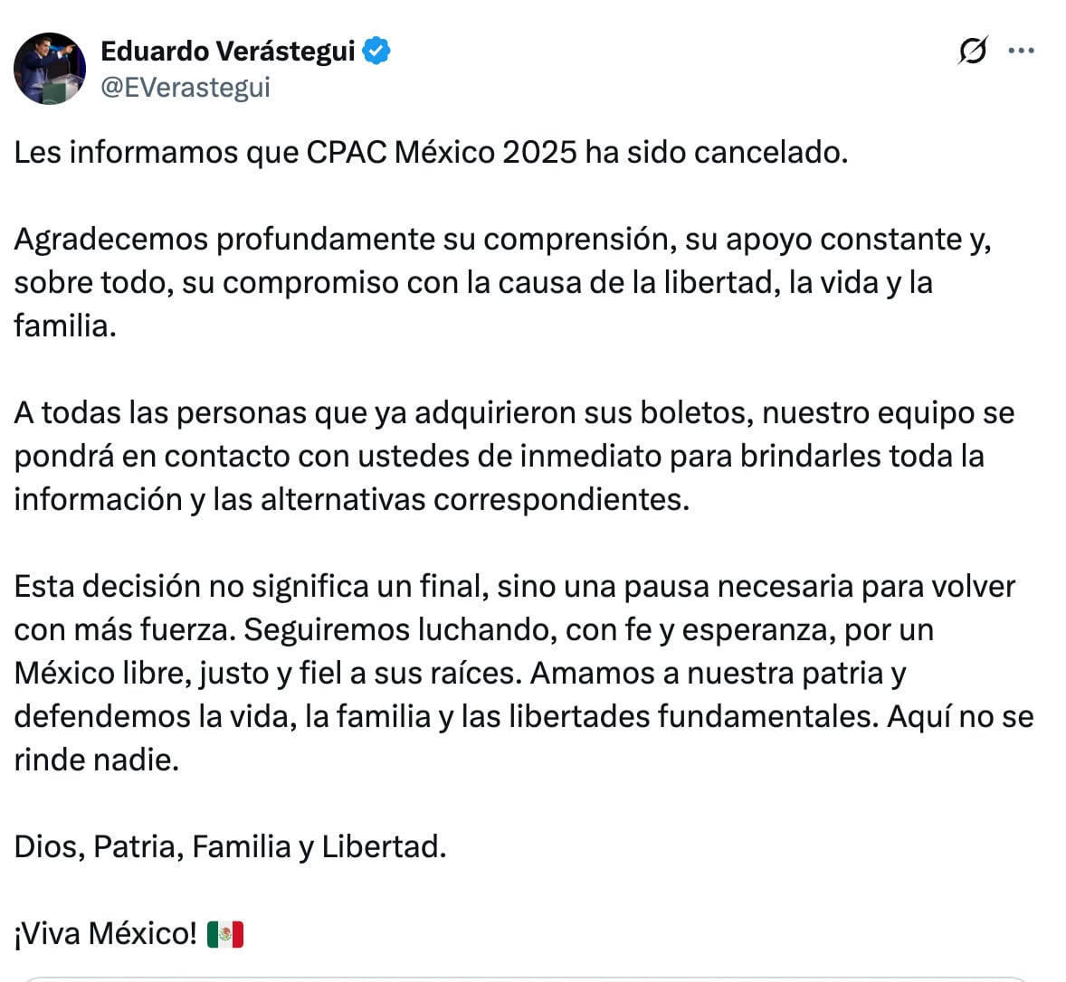
Task: Click the blue verified badge next to the name
Action: (x=376, y=52)
